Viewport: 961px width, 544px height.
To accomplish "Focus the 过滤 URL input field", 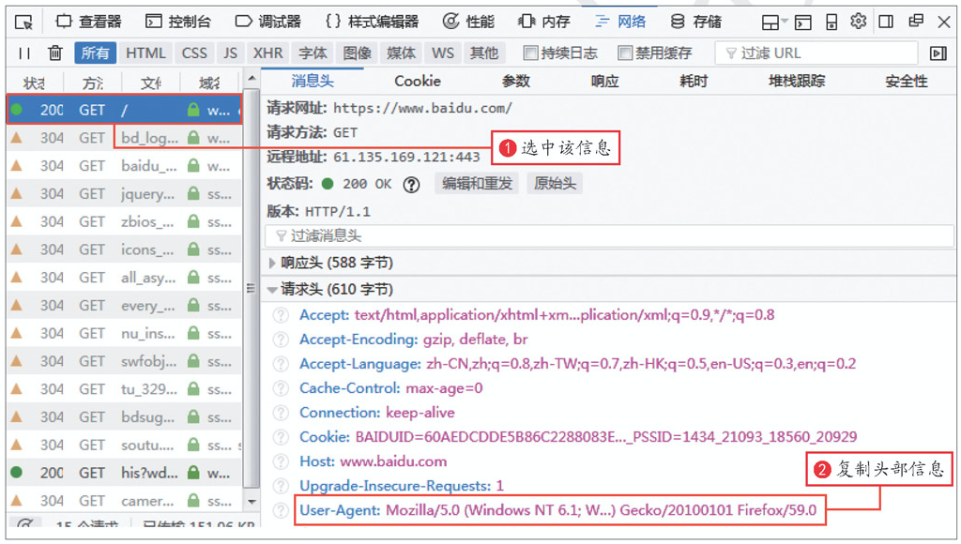I will 816,53.
